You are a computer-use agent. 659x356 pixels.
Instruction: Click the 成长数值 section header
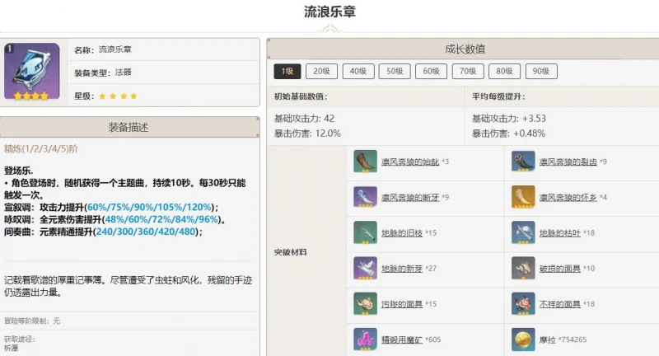tap(464, 49)
